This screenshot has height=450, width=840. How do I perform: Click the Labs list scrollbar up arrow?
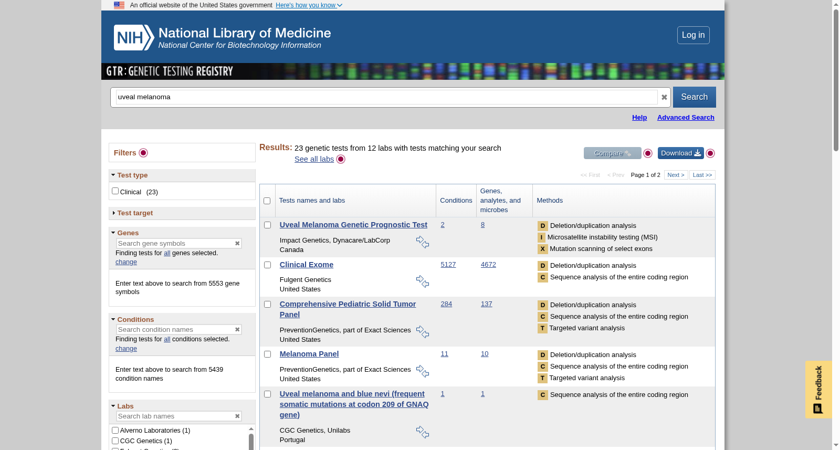tap(251, 429)
